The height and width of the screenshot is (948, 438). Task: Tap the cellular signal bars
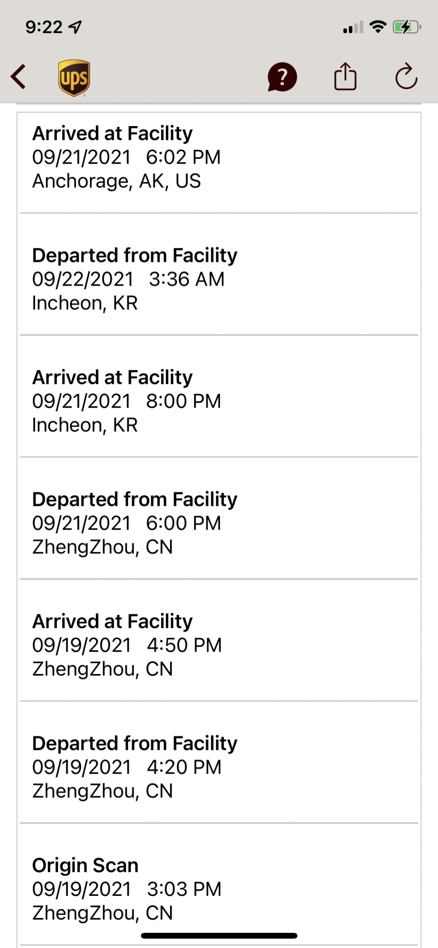[x=353, y=27]
